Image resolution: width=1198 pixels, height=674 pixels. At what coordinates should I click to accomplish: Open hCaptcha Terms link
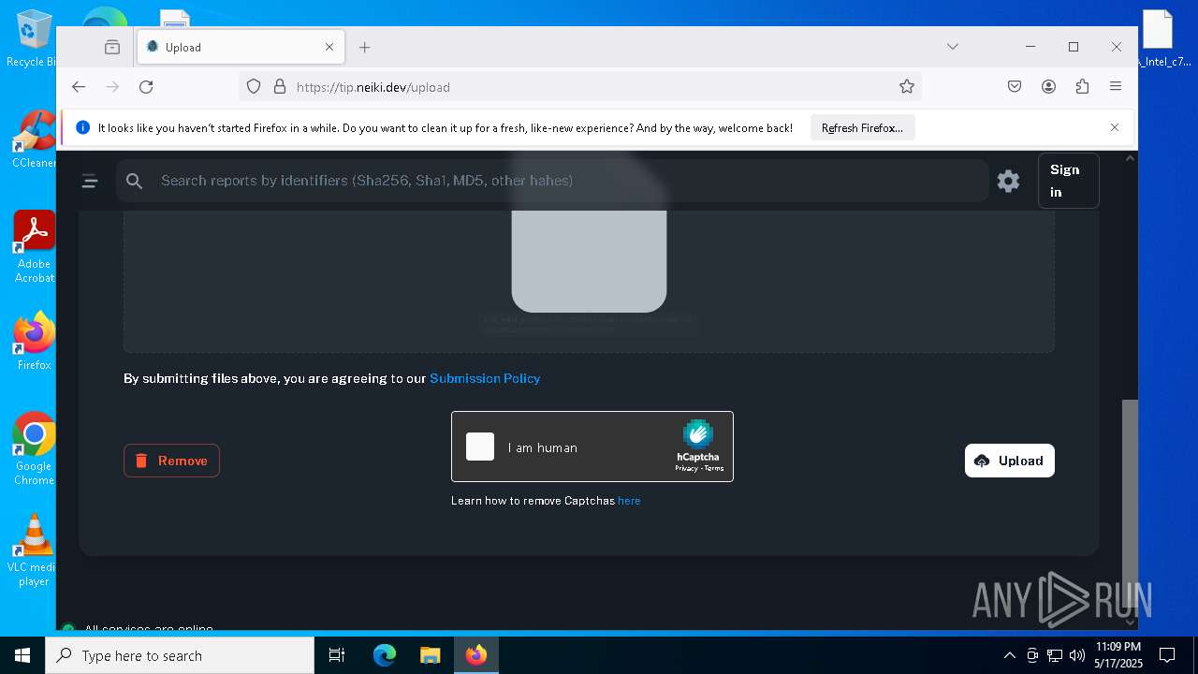pos(714,468)
